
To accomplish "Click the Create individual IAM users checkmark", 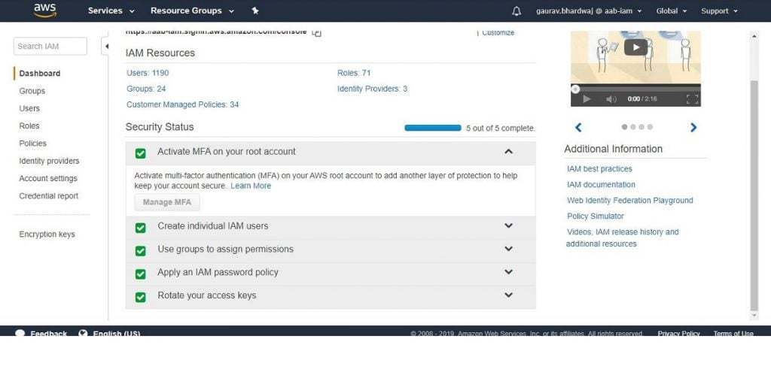I will point(141,228).
